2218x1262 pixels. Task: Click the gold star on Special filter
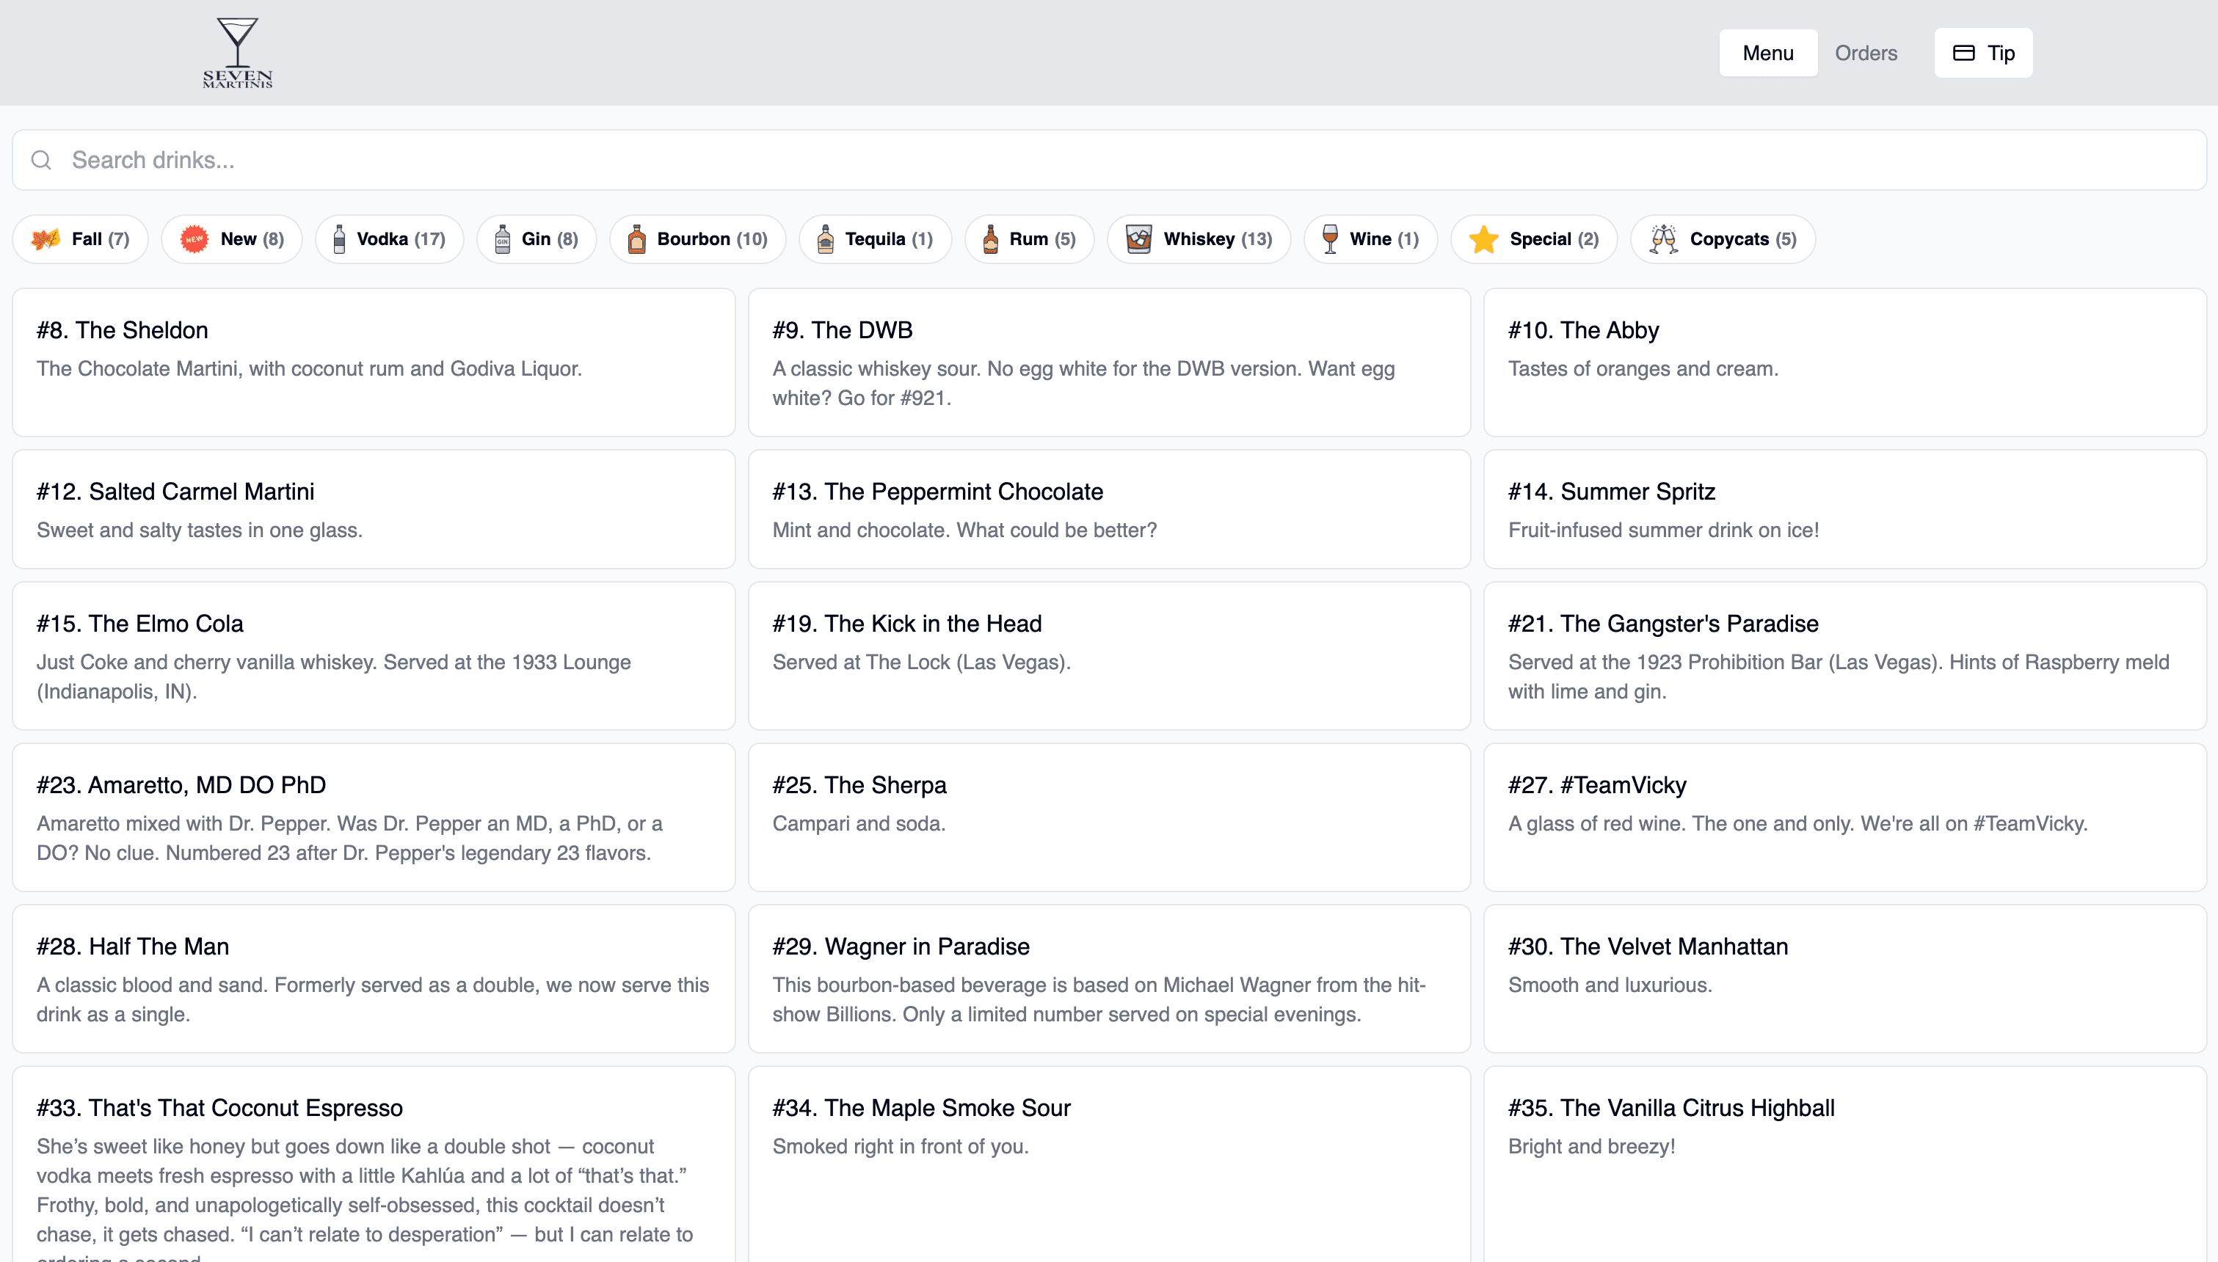pos(1484,238)
